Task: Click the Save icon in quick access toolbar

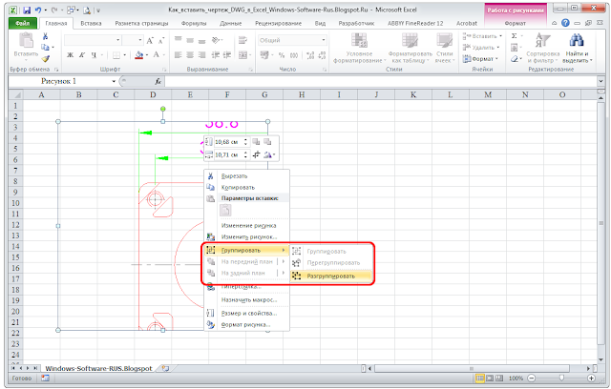Action: click(27, 10)
